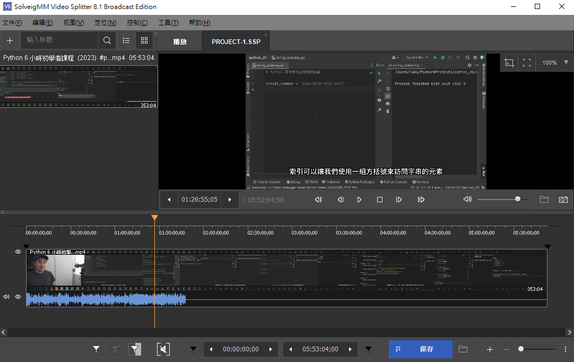Viewport: 574px width, 362px height.
Task: Stop video playback
Action: point(379,200)
